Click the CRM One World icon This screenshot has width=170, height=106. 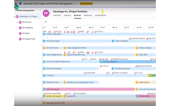[137, 96]
